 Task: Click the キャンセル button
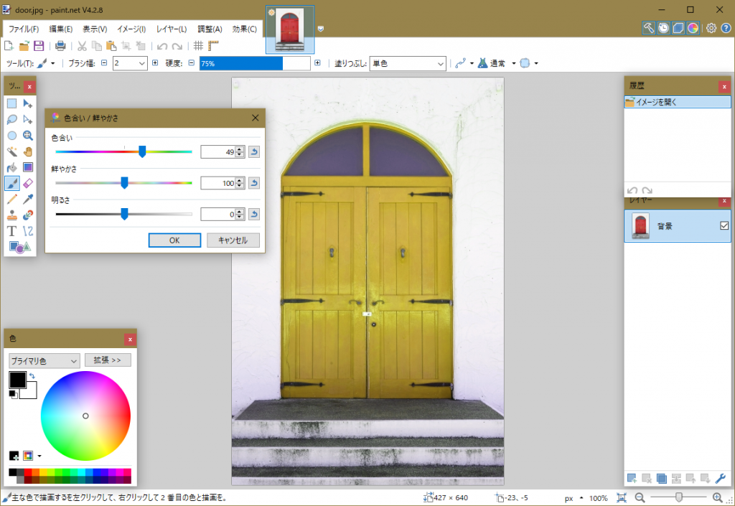233,240
